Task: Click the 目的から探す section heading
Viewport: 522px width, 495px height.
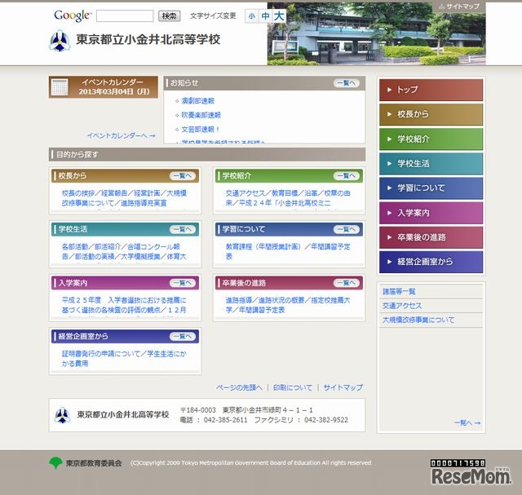Action: [77, 154]
